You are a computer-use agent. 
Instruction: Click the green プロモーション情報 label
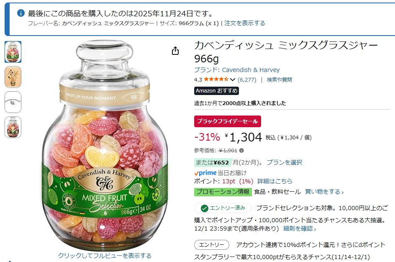(x=223, y=192)
